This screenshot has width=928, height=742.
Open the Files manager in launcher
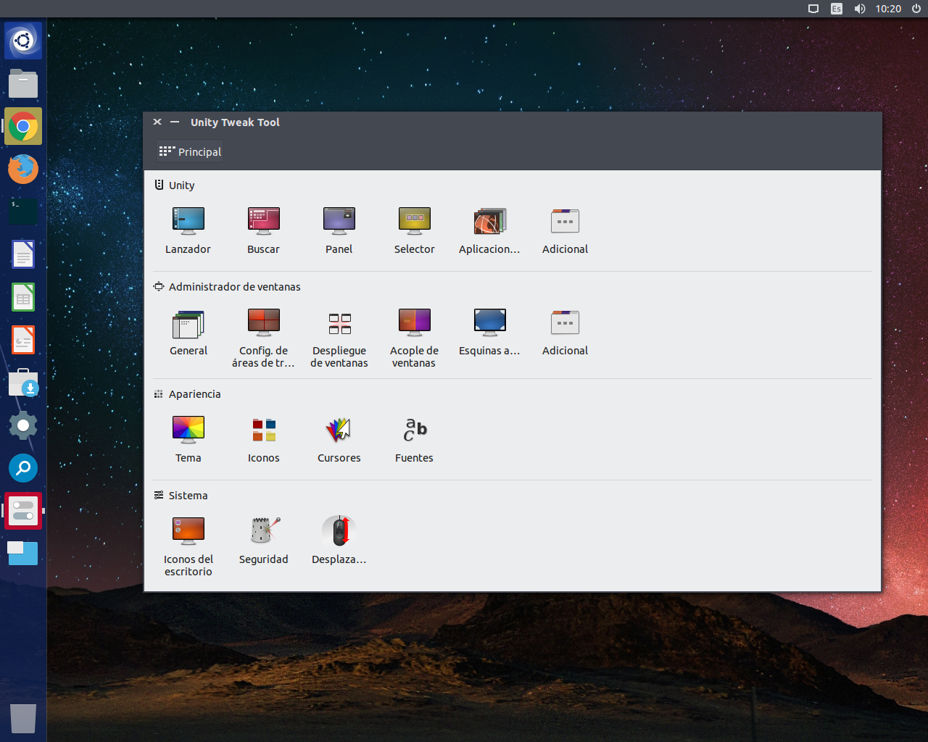pos(23,83)
